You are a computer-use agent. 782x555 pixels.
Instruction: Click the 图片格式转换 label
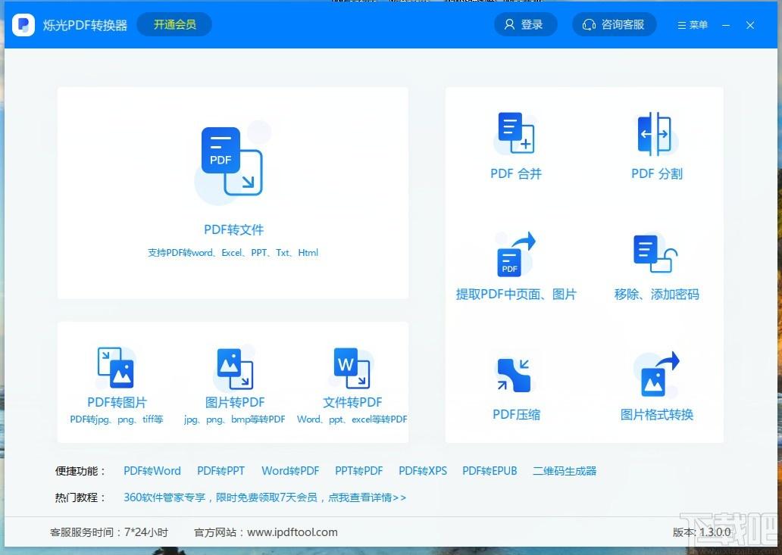(657, 414)
